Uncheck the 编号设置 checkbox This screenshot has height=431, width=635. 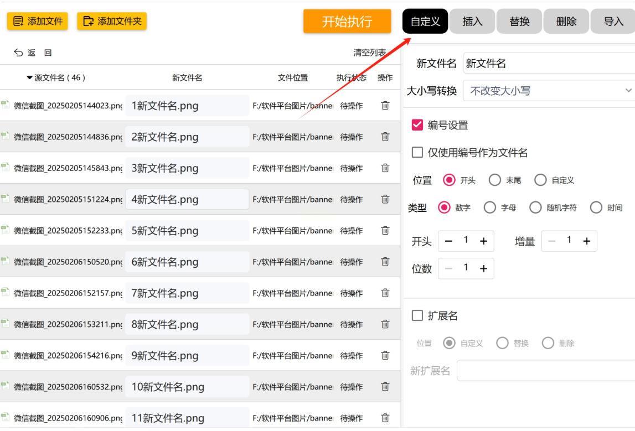(x=417, y=125)
